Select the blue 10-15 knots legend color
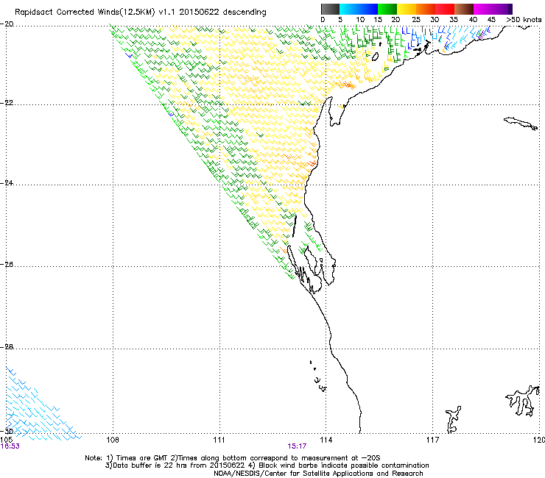The height and width of the screenshot is (478, 545). [368, 9]
